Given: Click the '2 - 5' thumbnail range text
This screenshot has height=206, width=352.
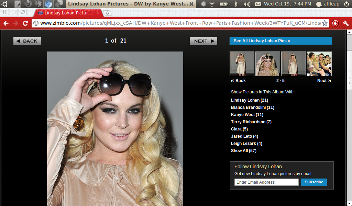Looking at the screenshot, I should [x=280, y=81].
